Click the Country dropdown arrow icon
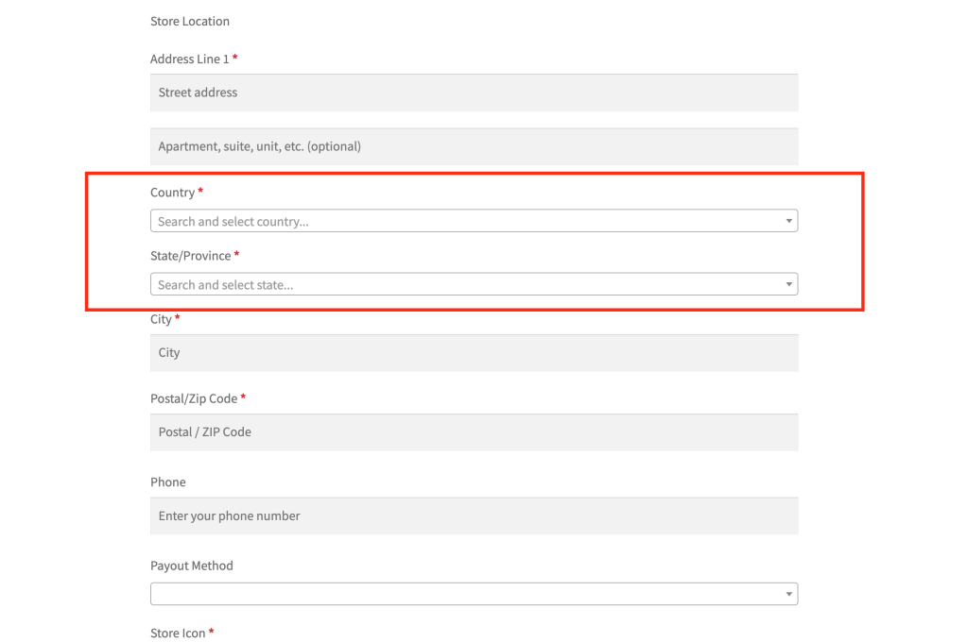This screenshot has width=968, height=642. 788,220
